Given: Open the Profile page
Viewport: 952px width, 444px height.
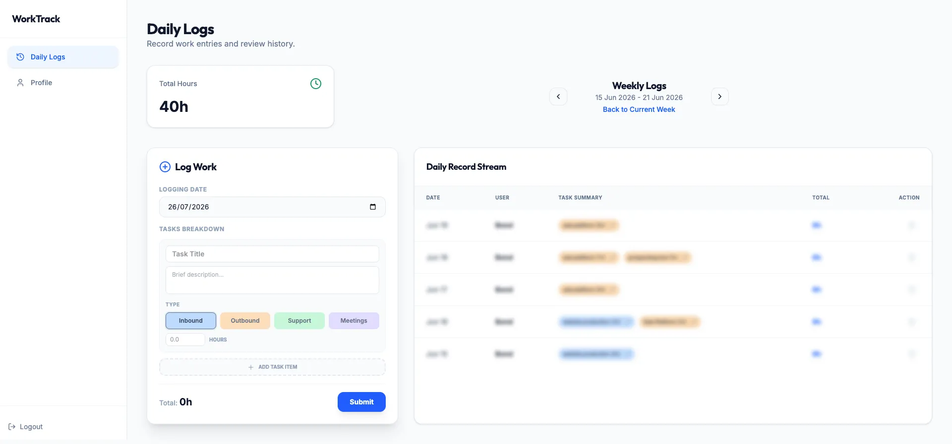Looking at the screenshot, I should [63, 83].
